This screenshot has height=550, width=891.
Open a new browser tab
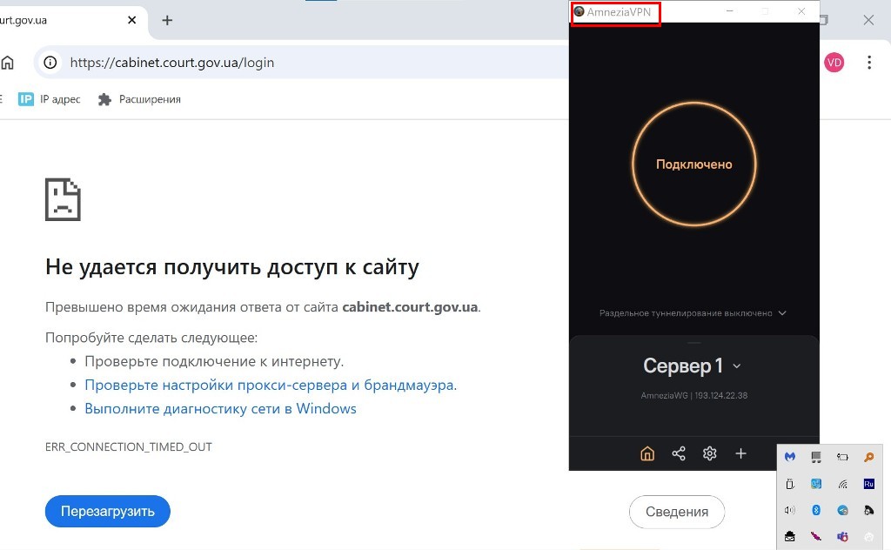[167, 20]
